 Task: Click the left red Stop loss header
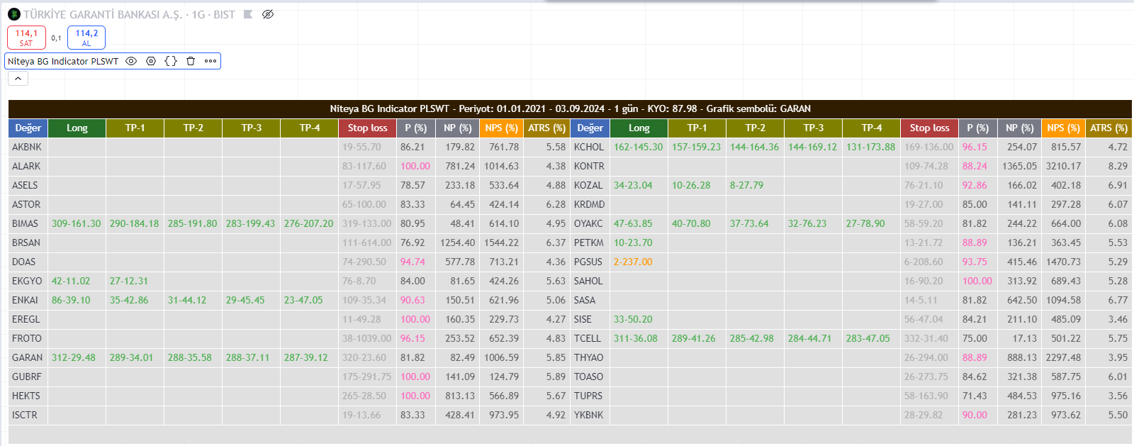point(367,128)
